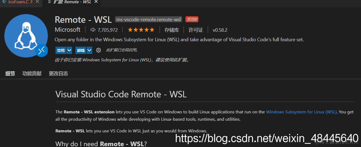This screenshot has width=361, height=147.
Task: Expand the 卸载 uninstall dropdown arrow
Action: click(89, 50)
